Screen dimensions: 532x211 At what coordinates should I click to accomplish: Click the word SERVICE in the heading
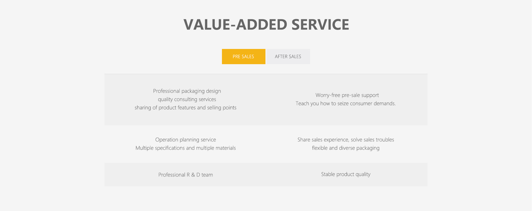point(320,25)
